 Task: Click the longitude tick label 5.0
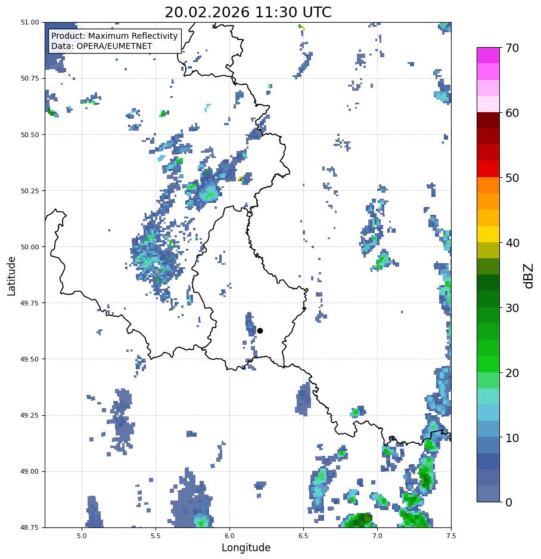82,536
